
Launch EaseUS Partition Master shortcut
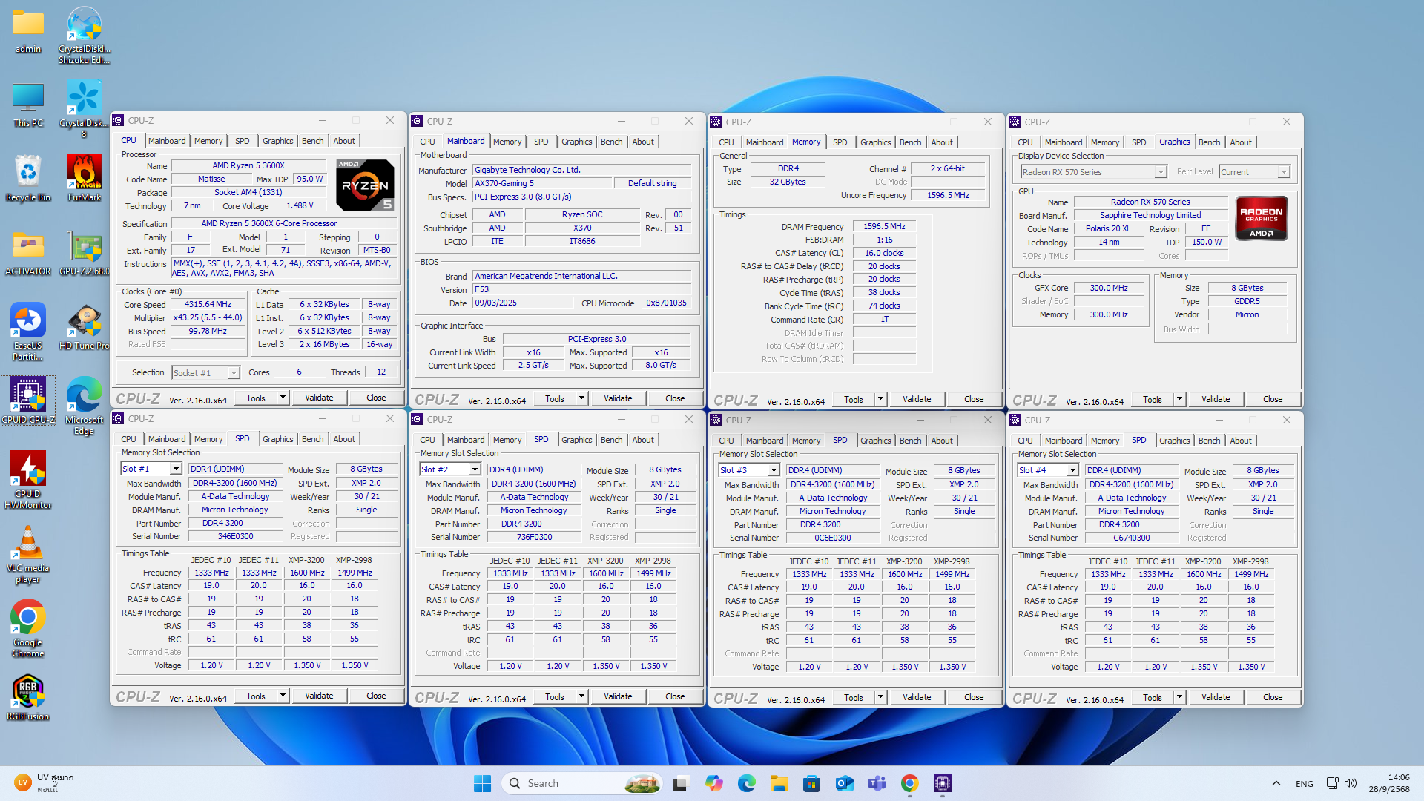pos(28,332)
